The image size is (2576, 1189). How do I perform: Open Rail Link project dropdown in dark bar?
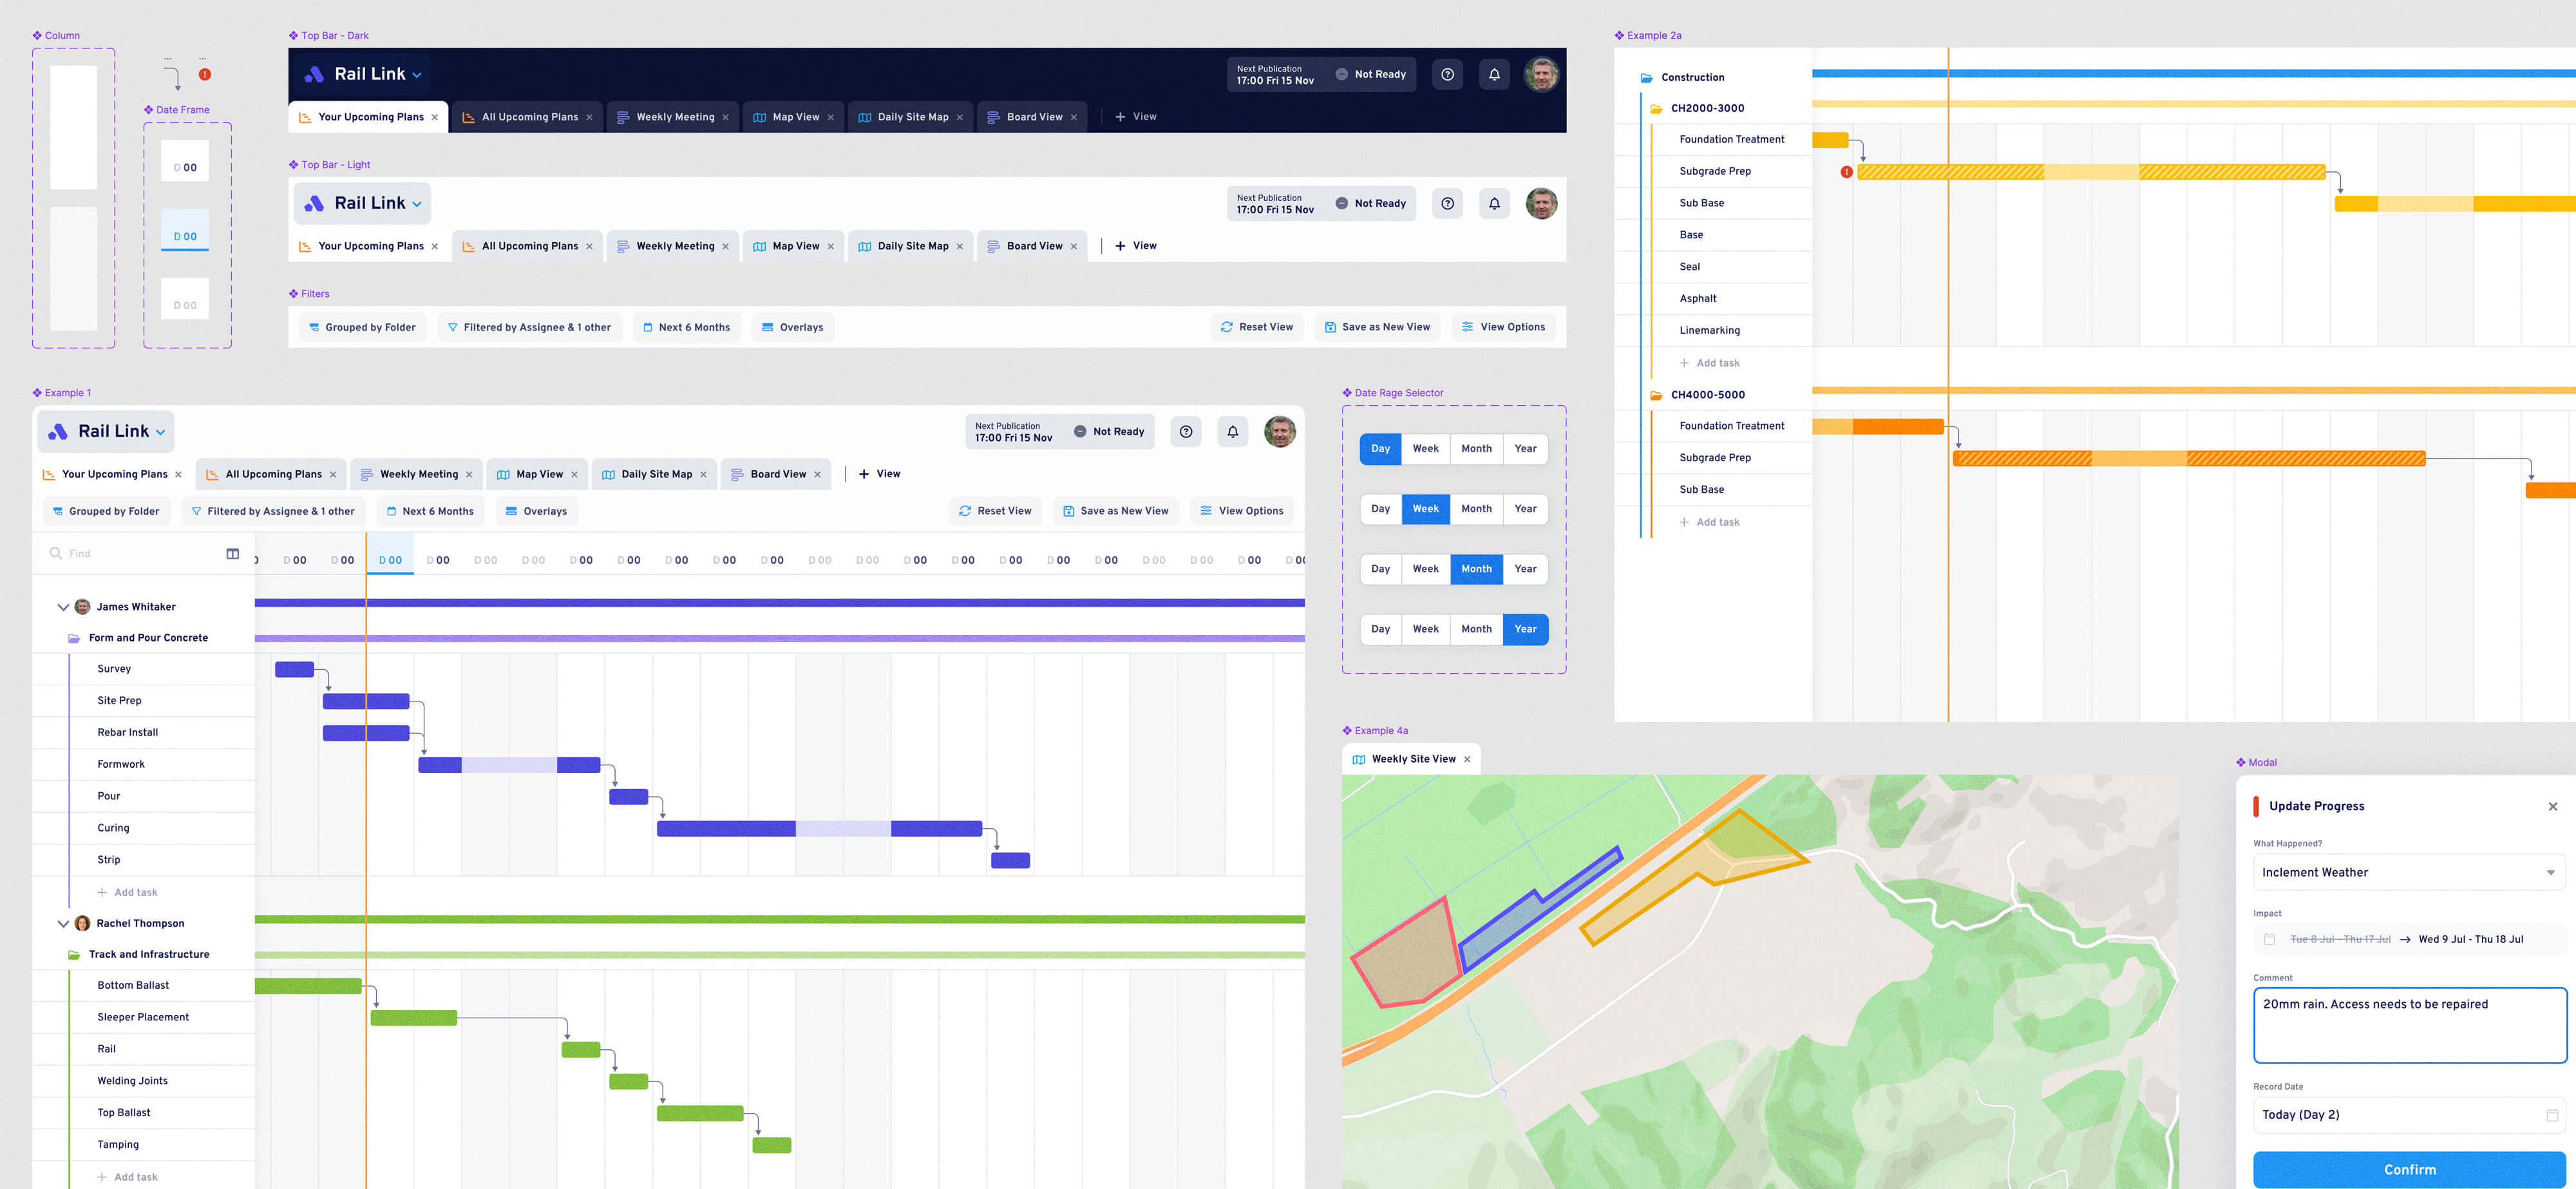click(377, 74)
